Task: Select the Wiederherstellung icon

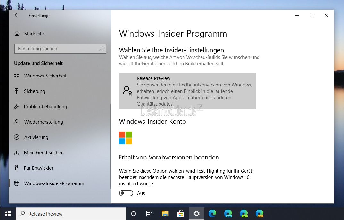Action: [17, 122]
